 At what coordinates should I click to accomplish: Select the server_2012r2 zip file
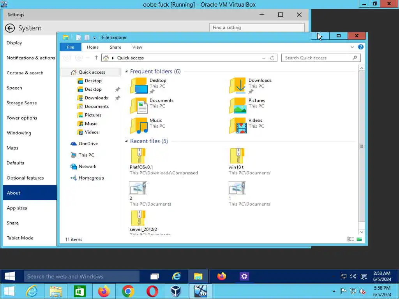tap(138, 218)
